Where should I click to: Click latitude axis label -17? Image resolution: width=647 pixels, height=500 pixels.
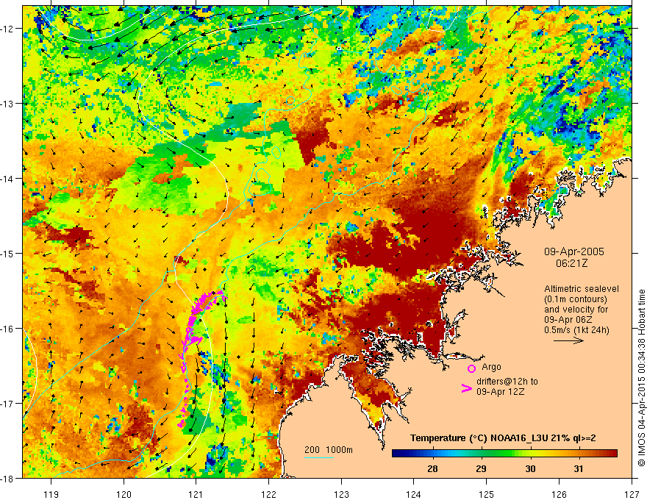coord(8,404)
